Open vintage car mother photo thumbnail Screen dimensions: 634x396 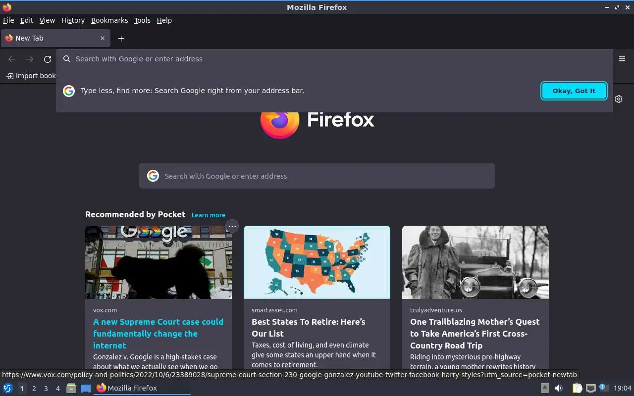[475, 262]
